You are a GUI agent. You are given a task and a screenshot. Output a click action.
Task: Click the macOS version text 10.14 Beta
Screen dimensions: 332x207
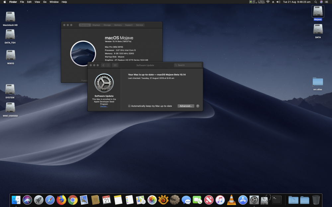pos(118,42)
